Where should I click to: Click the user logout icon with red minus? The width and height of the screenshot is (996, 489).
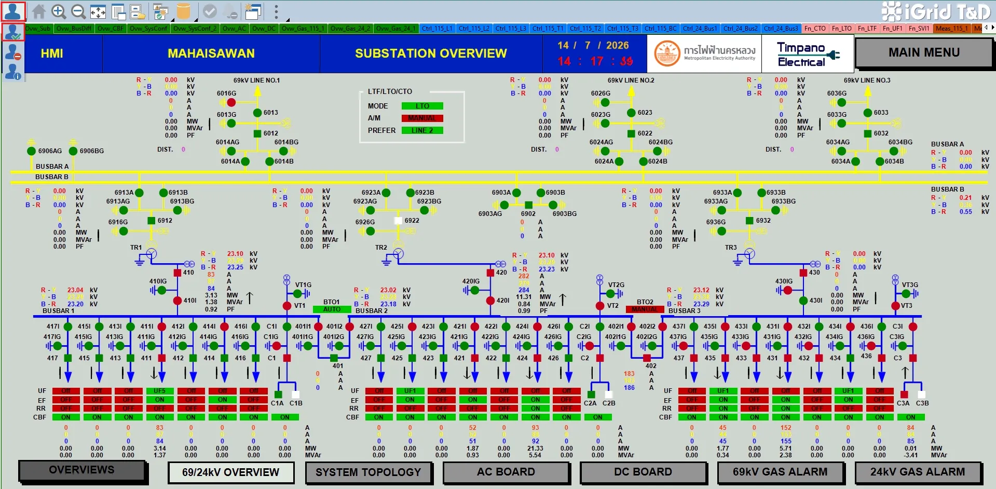tap(13, 52)
